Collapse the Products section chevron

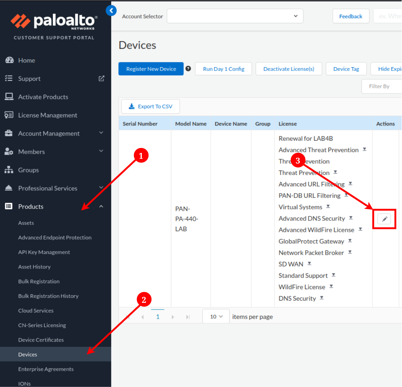[102, 206]
